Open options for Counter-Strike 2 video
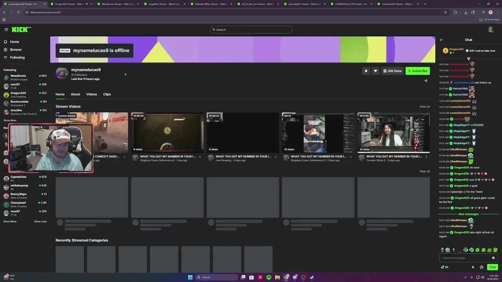 point(426,157)
